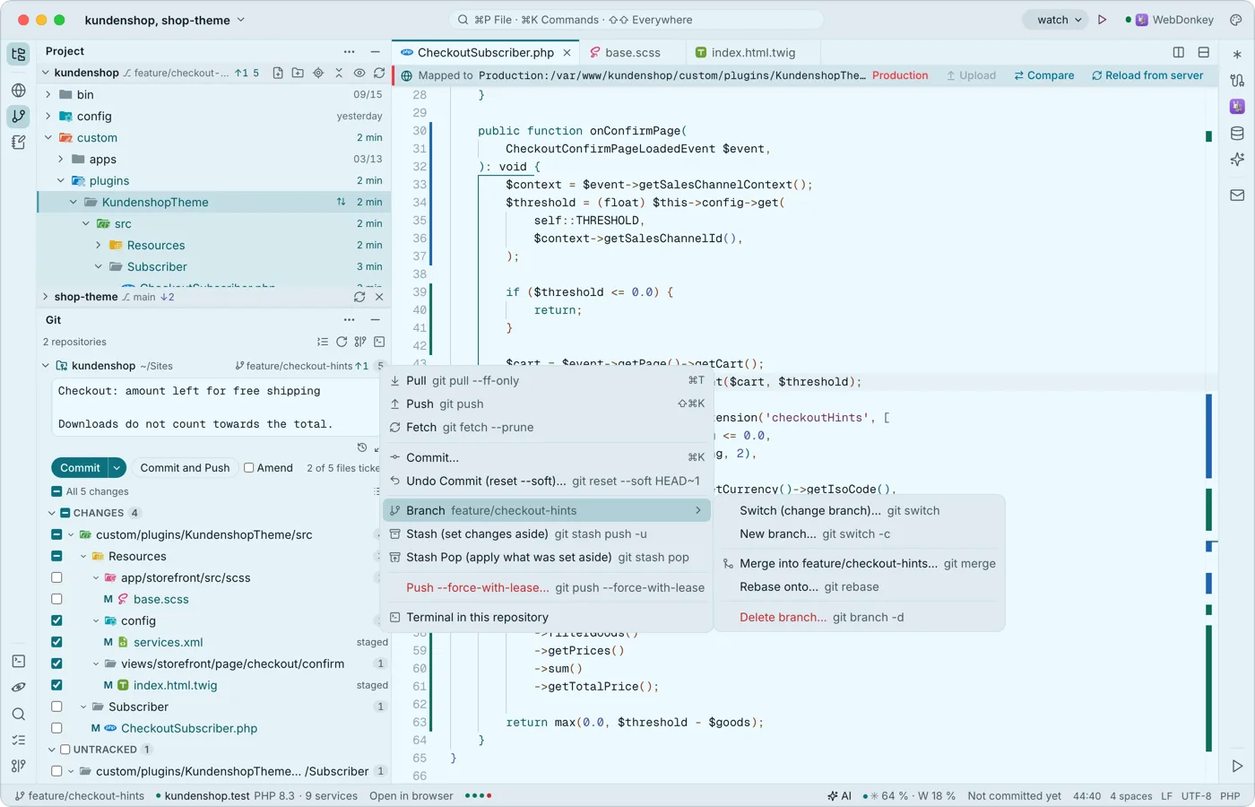
Task: Click the refresh icon in Git panel toolbar
Action: 342,342
